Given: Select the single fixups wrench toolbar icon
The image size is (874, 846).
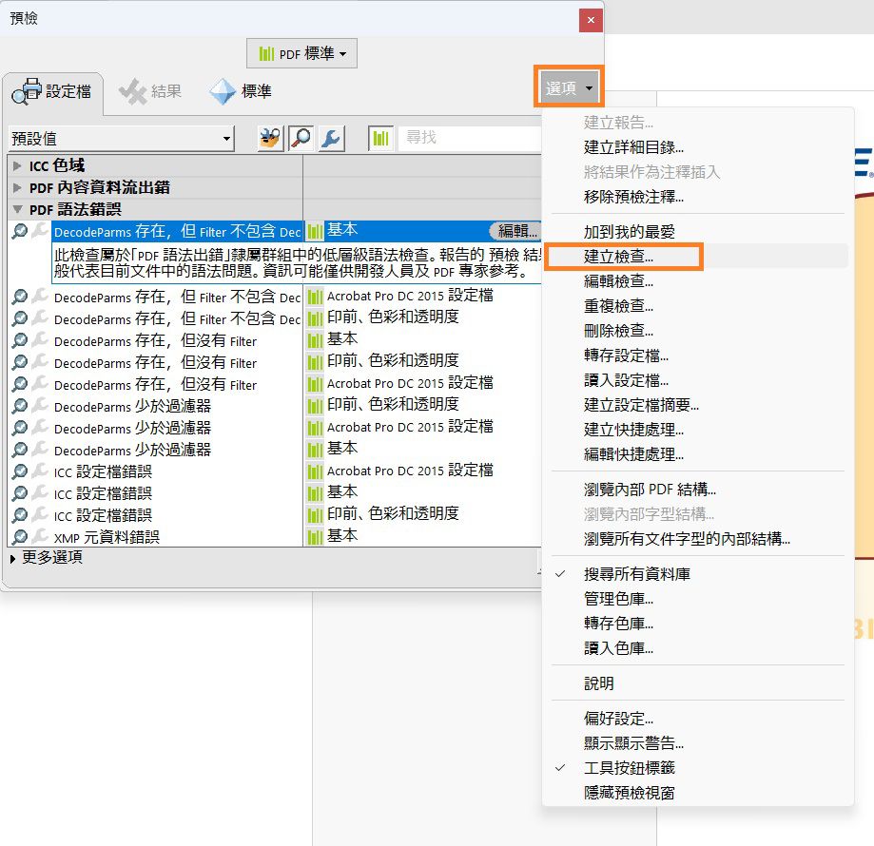Looking at the screenshot, I should tap(331, 138).
